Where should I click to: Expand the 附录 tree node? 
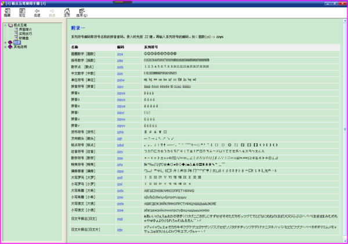(5, 42)
